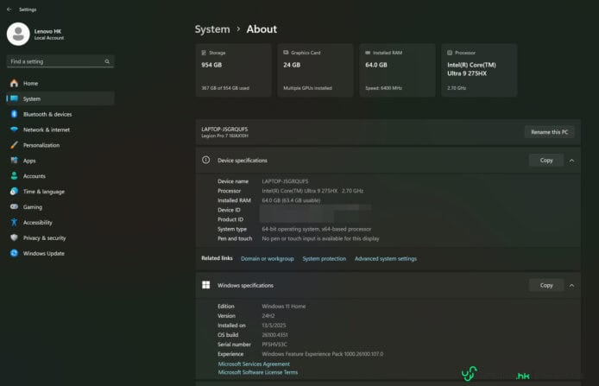Click the Windows Feature Experience Pack value

pyautogui.click(x=323, y=354)
